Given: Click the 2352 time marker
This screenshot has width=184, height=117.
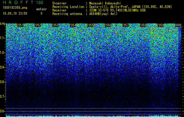Looking at the screenshot, I should [x=37, y=25].
